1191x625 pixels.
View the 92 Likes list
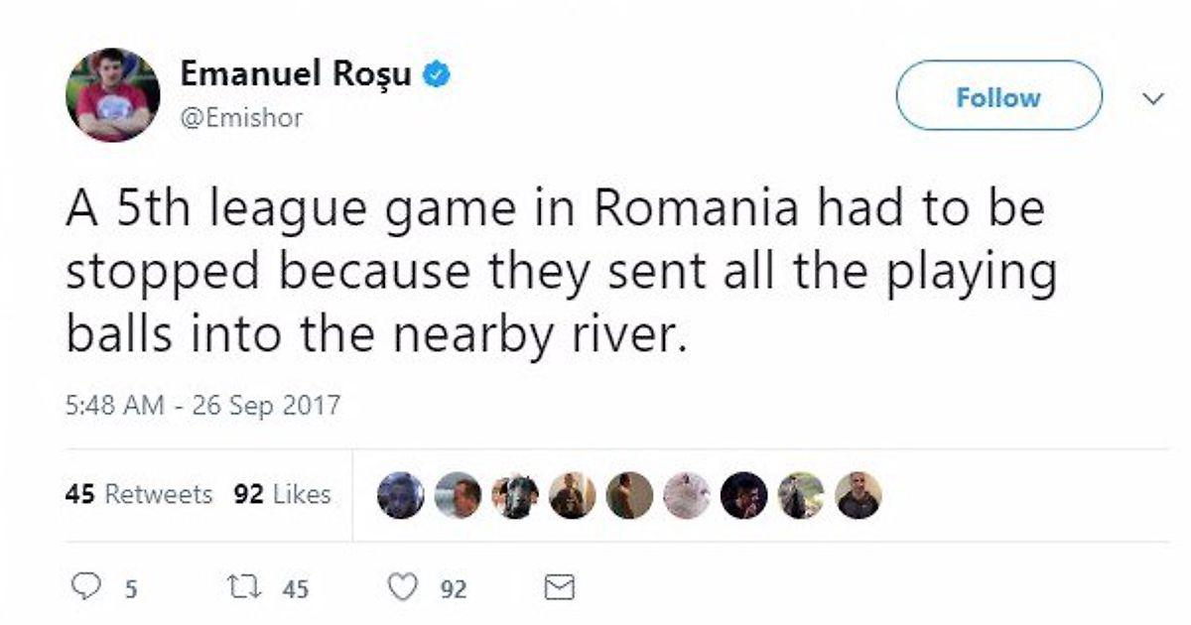[x=282, y=494]
